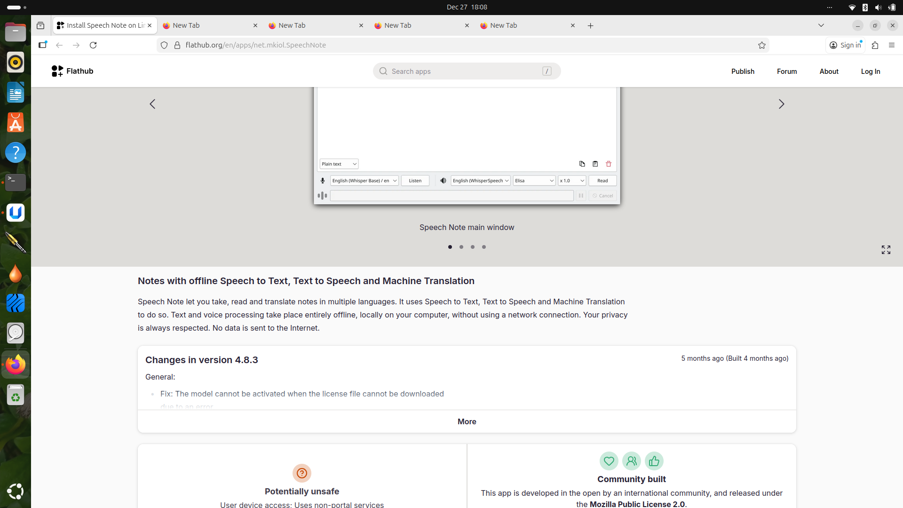This screenshot has height=508, width=903.
Task: Open Rhythmbox from the Ubuntu dock
Action: pos(15,62)
